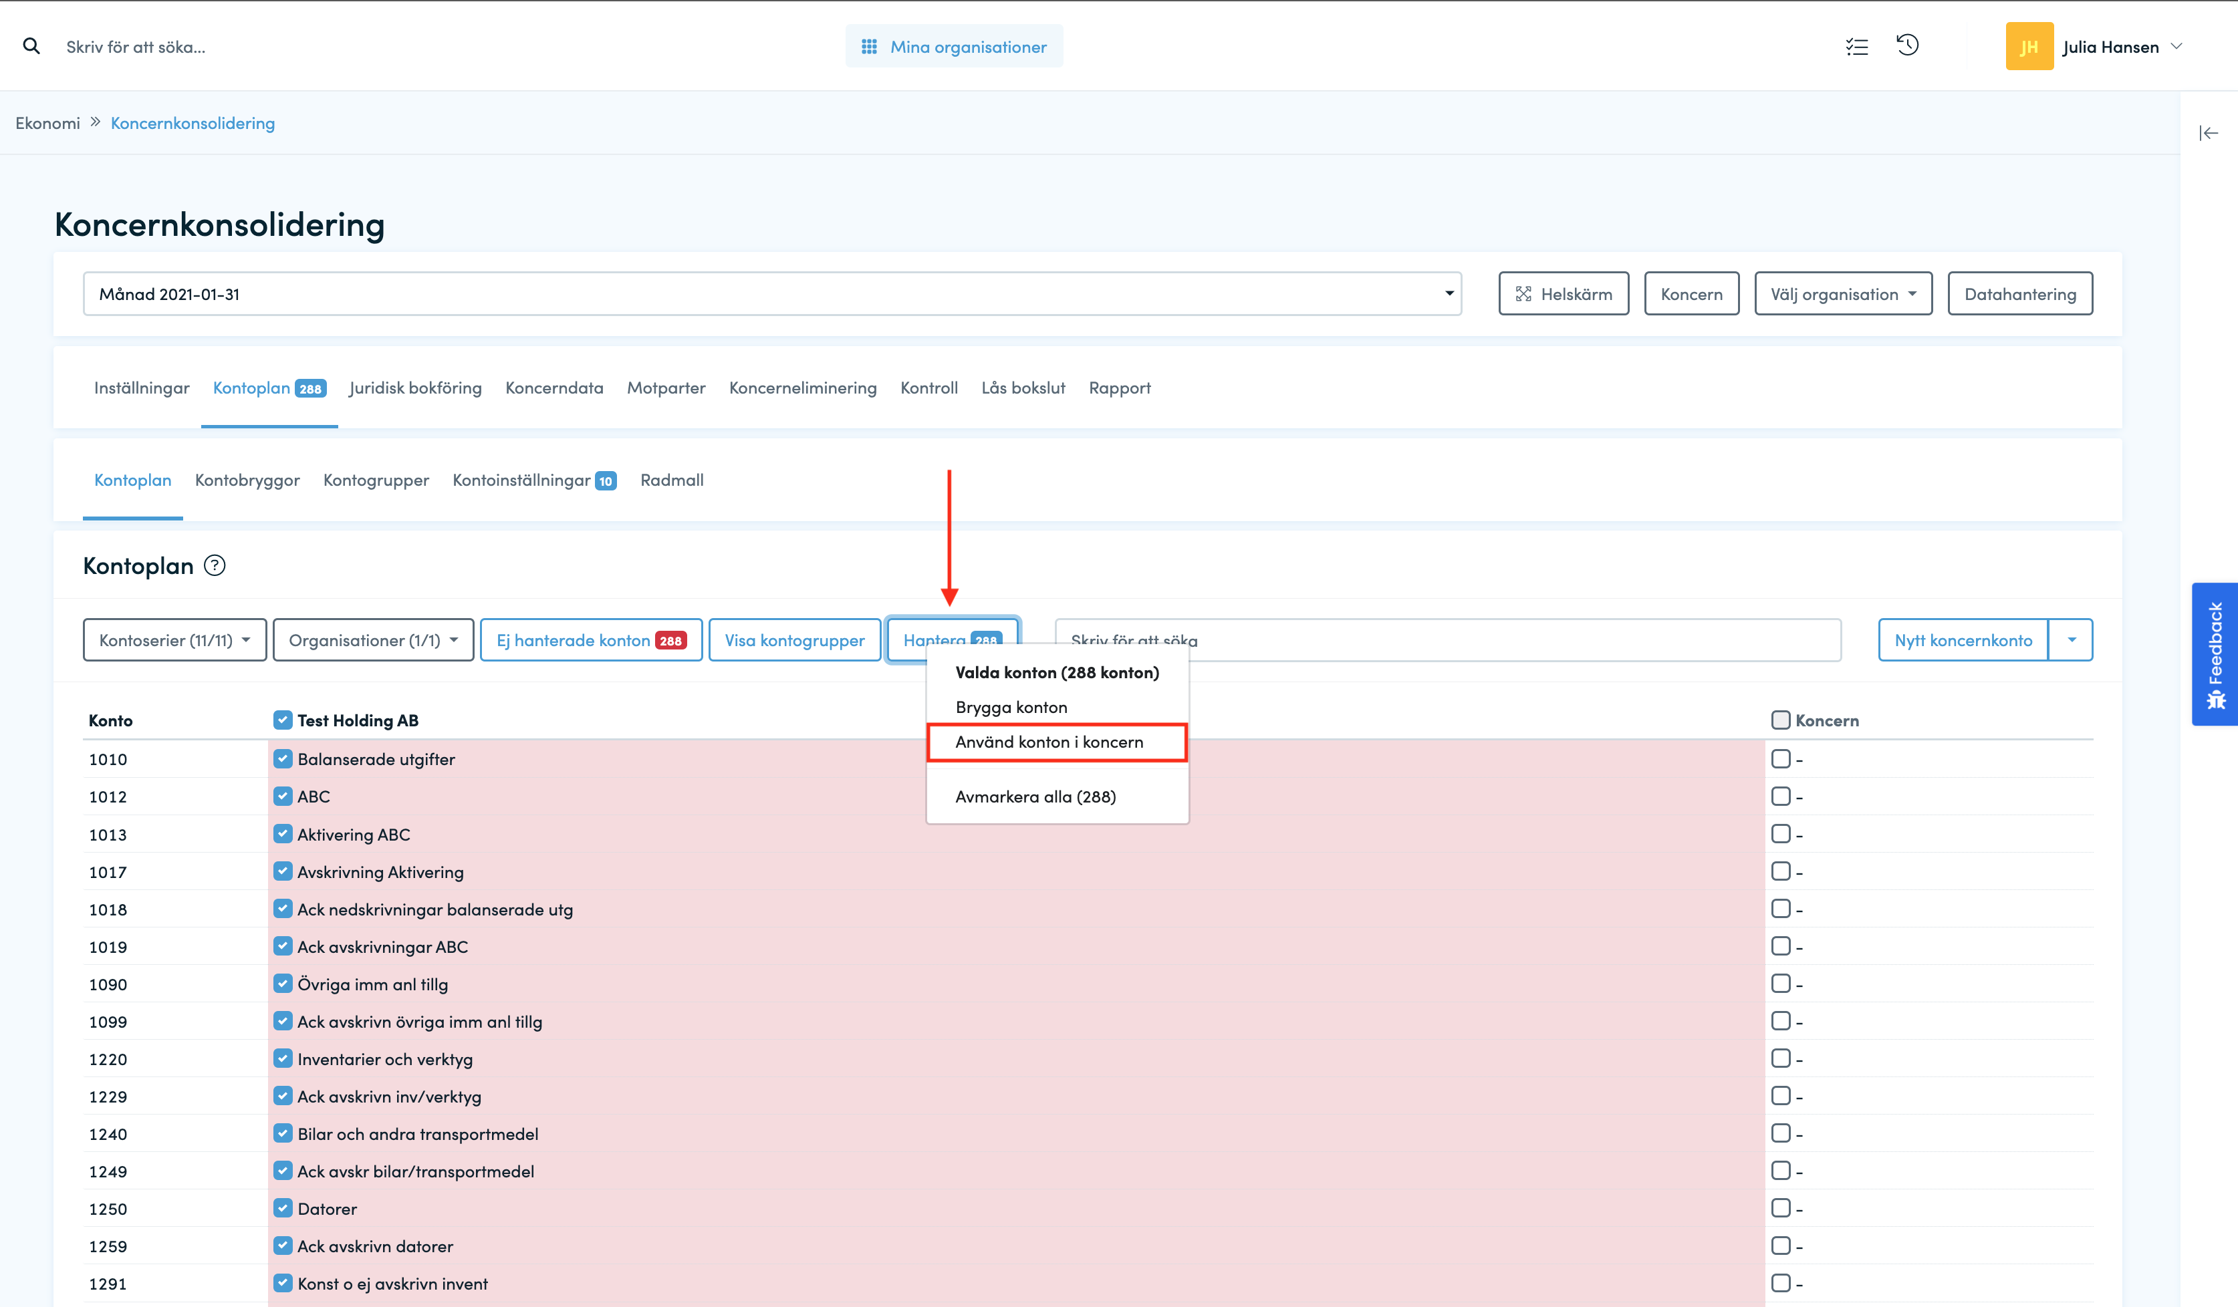Uncheck Övriga imm anl tillg checkbox

tap(282, 983)
